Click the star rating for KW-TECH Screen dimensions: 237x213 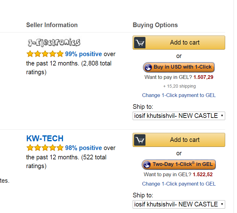click(45, 148)
